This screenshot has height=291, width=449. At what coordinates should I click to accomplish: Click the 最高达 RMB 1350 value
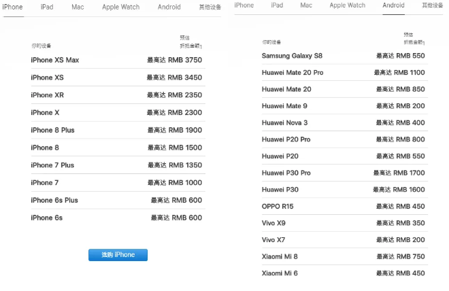click(x=175, y=165)
